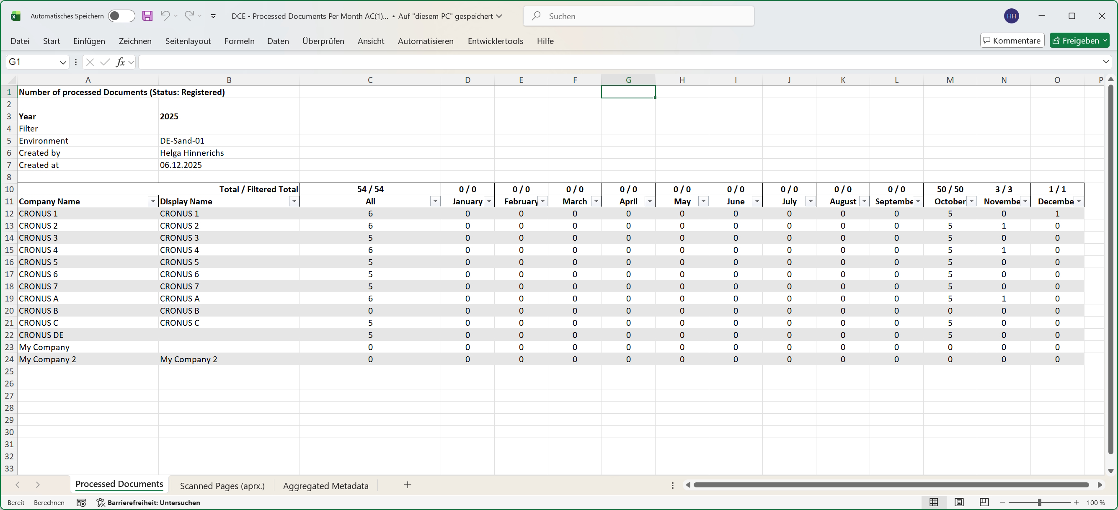The image size is (1118, 510).
Task: Click the Redo icon
Action: click(190, 16)
